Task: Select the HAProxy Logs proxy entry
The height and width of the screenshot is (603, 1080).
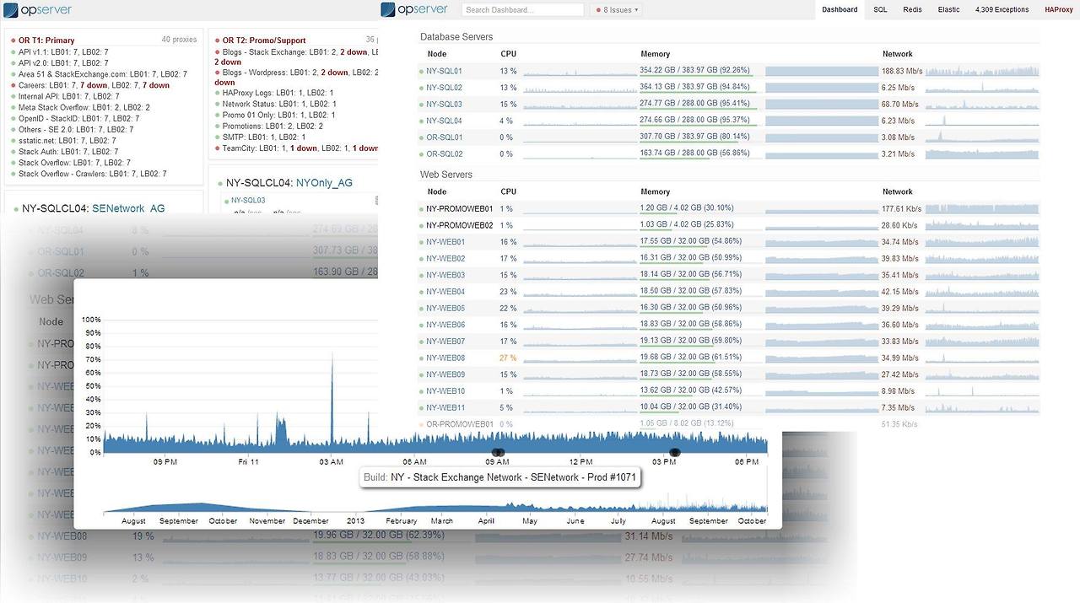Action: [x=278, y=93]
